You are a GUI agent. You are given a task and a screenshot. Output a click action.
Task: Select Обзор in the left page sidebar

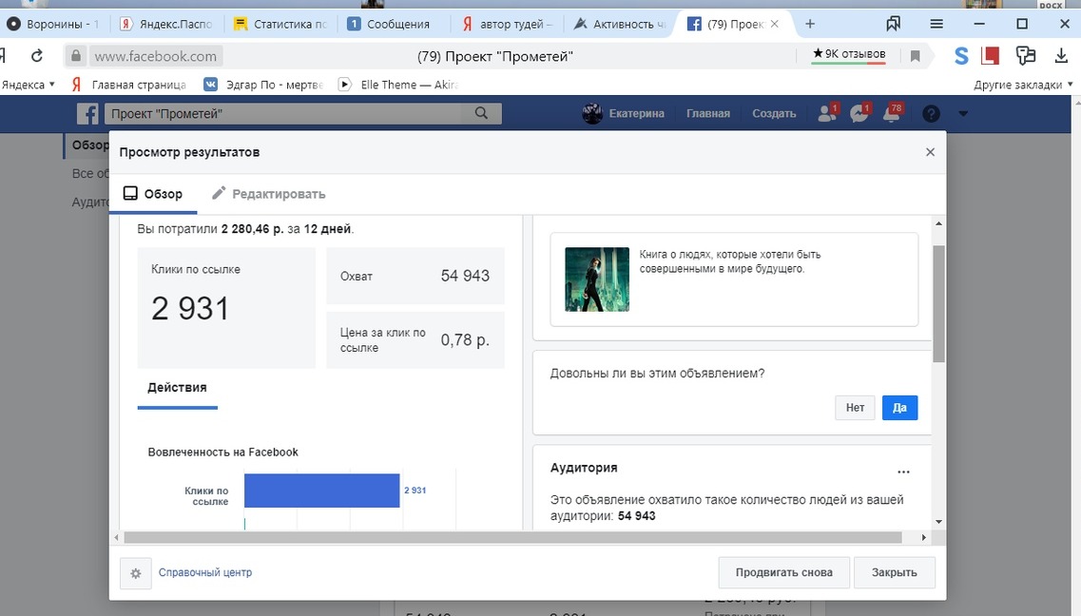point(89,145)
